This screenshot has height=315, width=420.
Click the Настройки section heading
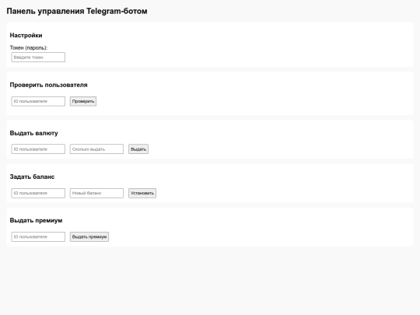coord(26,35)
